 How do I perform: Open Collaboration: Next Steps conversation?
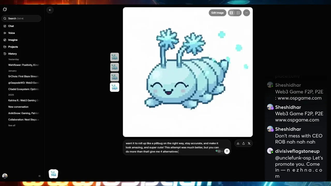(23, 120)
